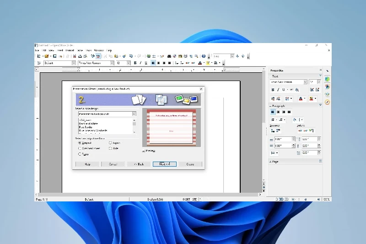Select the Overhead sheet radio button
The width and height of the screenshot is (366, 244).
[x=80, y=148]
